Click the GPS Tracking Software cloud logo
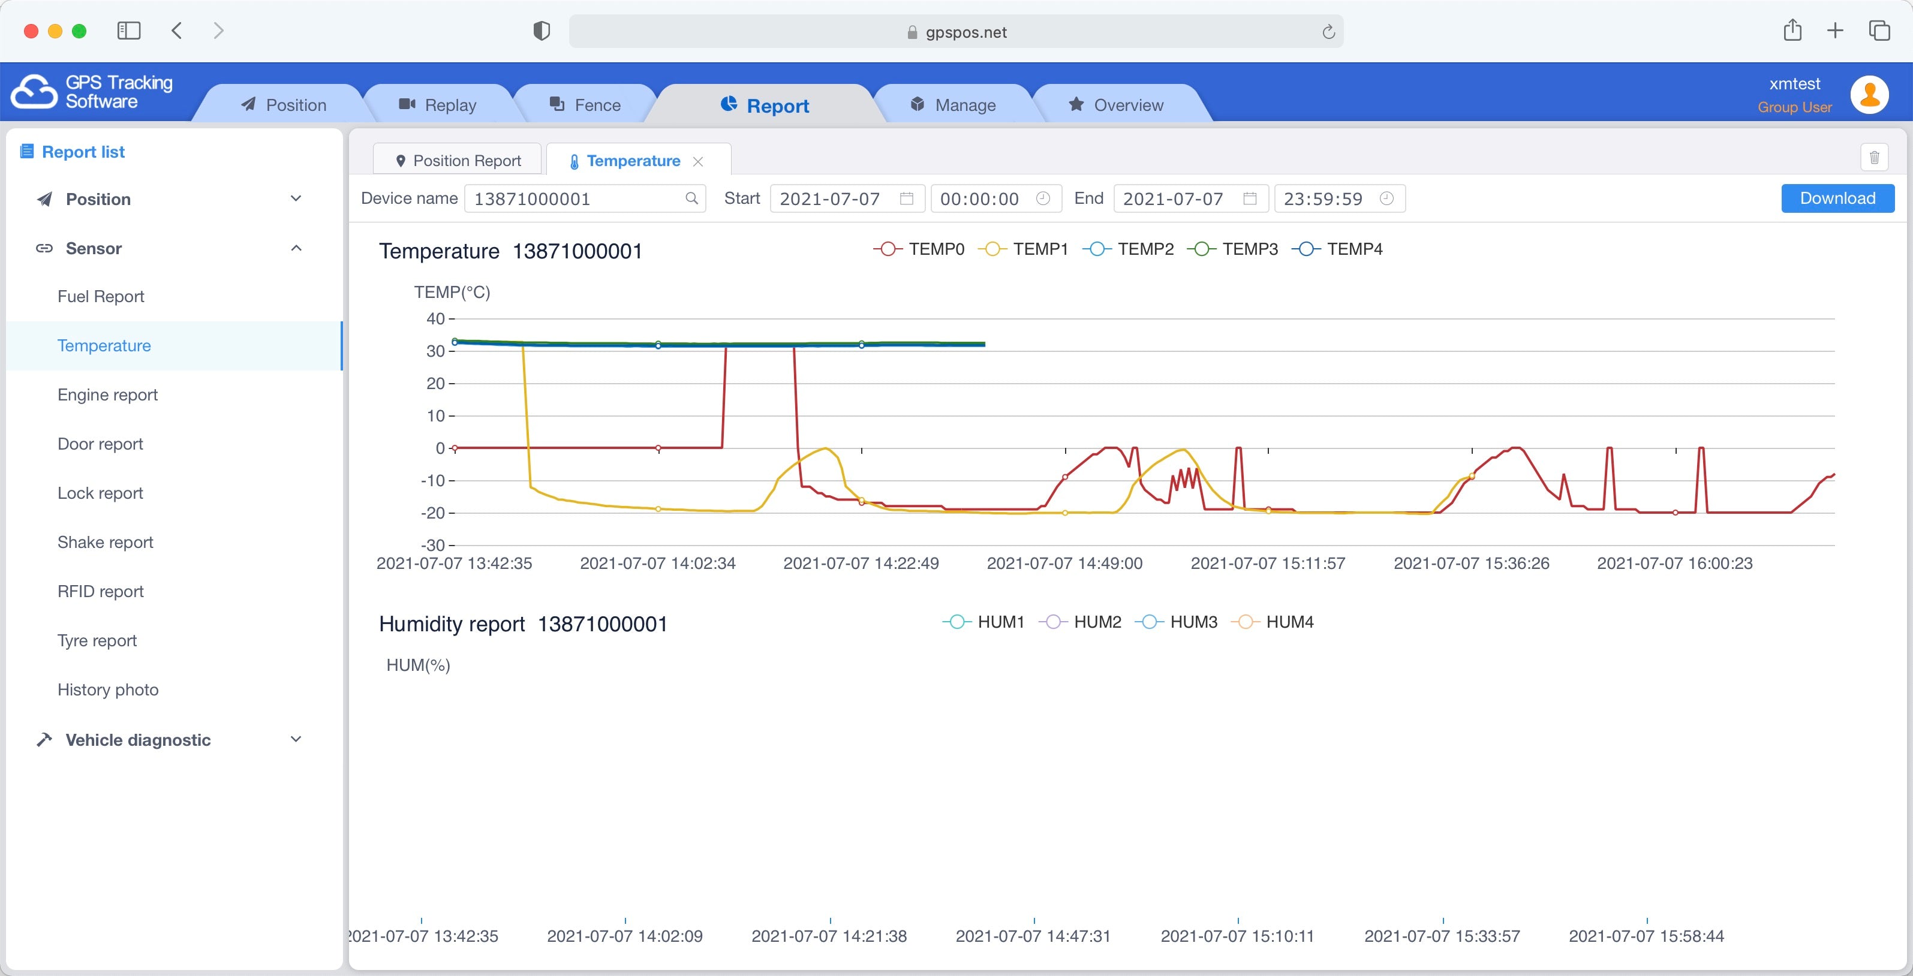Screen dimensions: 1913x976 (x=34, y=92)
